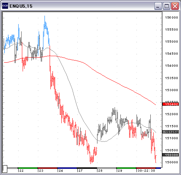Select date 24 on the time axis
The width and height of the screenshot is (181, 175).
(x=61, y=171)
